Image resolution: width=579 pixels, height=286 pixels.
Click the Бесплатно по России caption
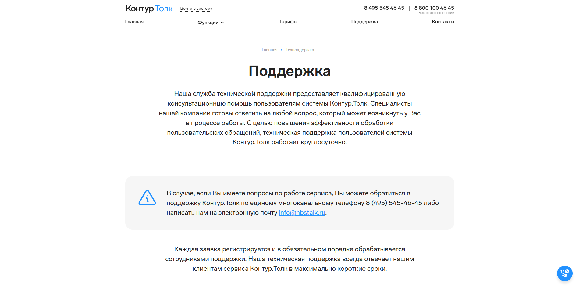click(x=436, y=13)
